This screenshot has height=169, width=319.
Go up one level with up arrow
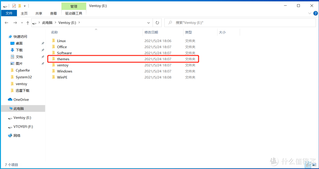coord(28,23)
